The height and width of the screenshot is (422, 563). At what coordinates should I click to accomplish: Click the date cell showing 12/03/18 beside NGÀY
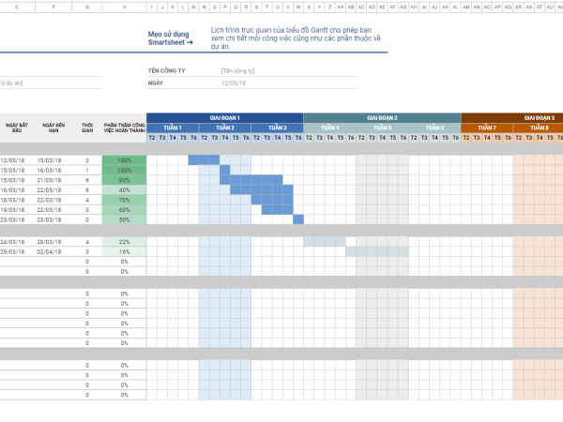point(234,83)
